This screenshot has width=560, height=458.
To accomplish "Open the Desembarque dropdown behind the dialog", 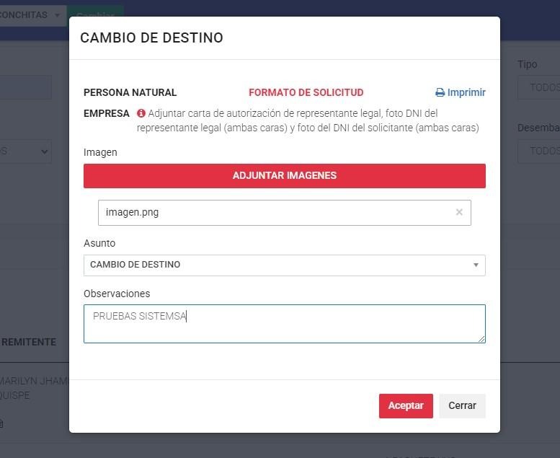I will tap(538, 151).
